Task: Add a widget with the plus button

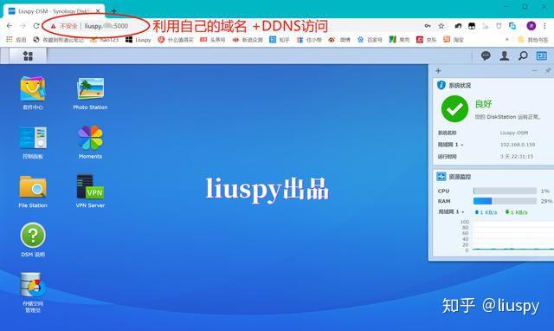Action: coord(438,71)
